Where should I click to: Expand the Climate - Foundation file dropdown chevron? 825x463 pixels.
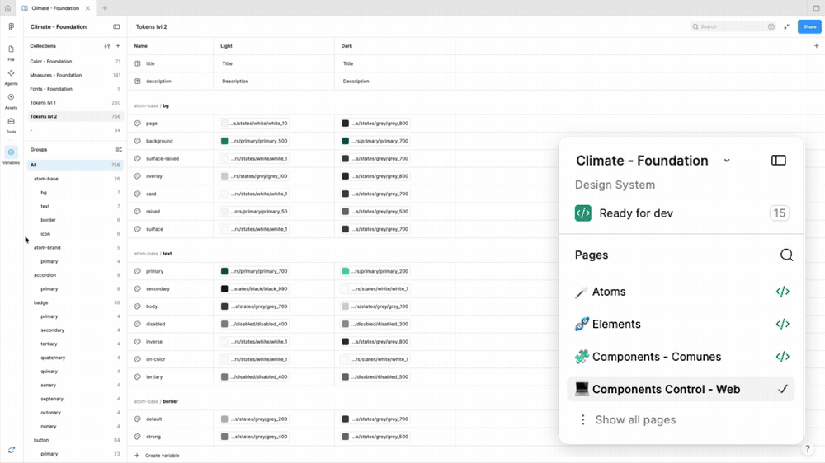pyautogui.click(x=727, y=161)
